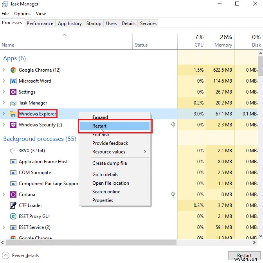Choose Expand in the context menu
The height and width of the screenshot is (263, 263).
[x=115, y=117]
